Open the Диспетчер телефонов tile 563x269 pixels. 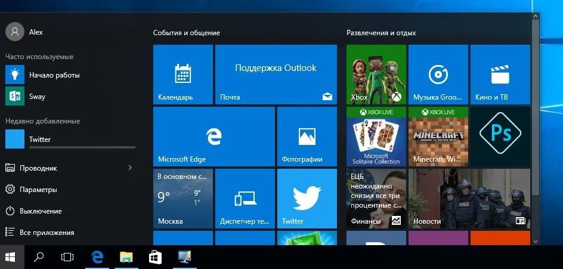tap(245, 199)
